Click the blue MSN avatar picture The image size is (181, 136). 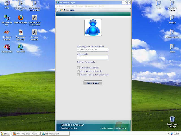tap(93, 28)
